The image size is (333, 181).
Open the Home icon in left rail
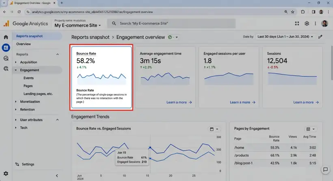coord(6,37)
